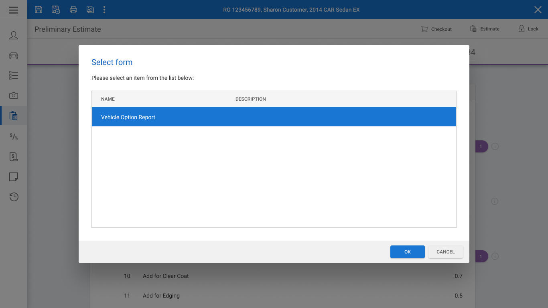Viewport: 548px width, 308px height.
Task: View history using the clock icon
Action: [14, 197]
